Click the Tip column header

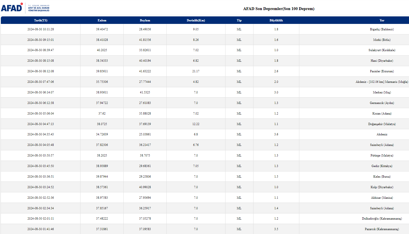click(x=239, y=20)
